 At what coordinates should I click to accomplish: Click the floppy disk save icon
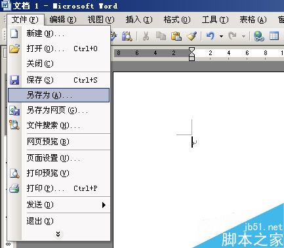tap(14, 80)
